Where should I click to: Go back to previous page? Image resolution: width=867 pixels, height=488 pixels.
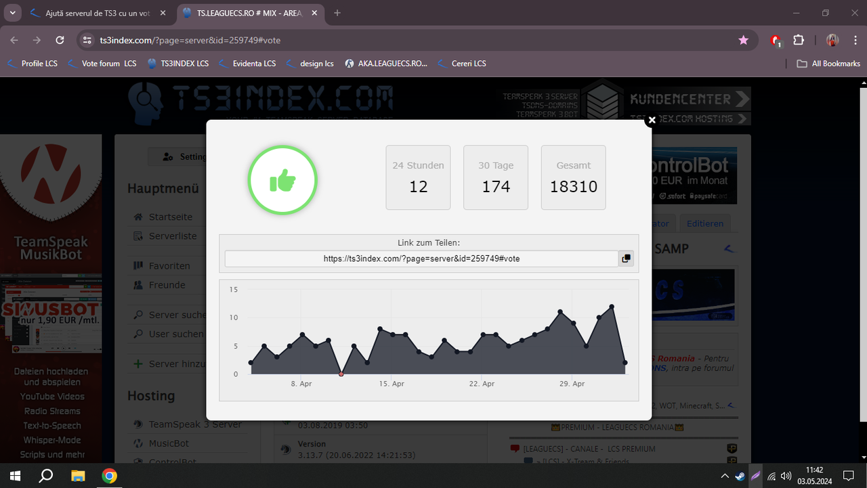[x=14, y=40]
